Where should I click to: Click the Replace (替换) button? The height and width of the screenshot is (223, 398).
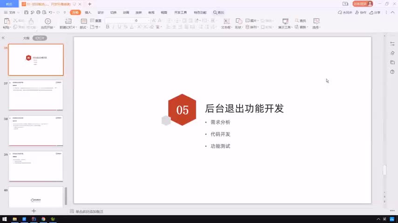[x=301, y=27]
